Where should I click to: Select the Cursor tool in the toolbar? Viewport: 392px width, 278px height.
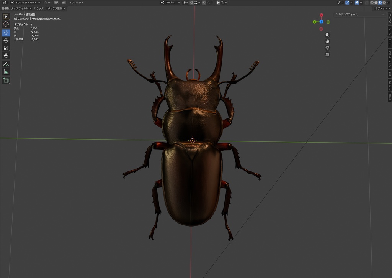[x=6, y=24]
